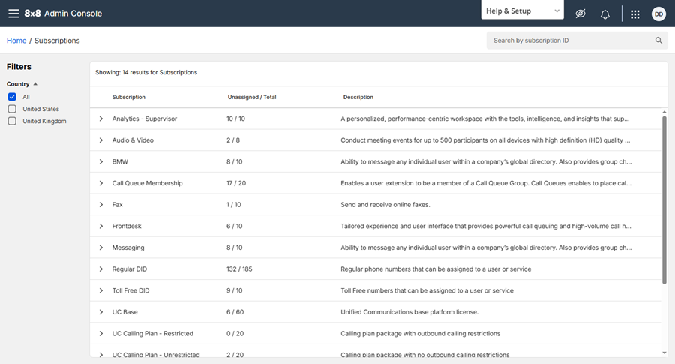Select the Frontdesk subscription name
Screen dimensions: 675x364
pyautogui.click(x=127, y=226)
